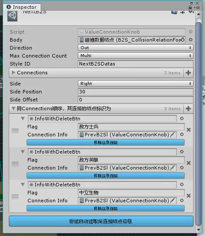Open the Direction dropdown showing Out

(136, 48)
